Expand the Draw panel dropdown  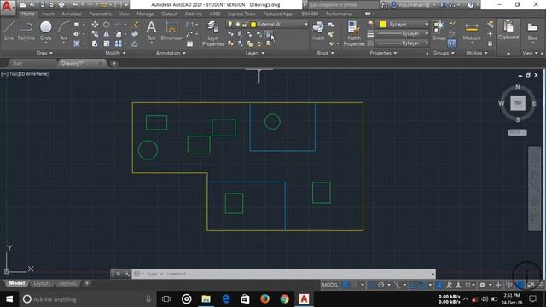coord(44,53)
